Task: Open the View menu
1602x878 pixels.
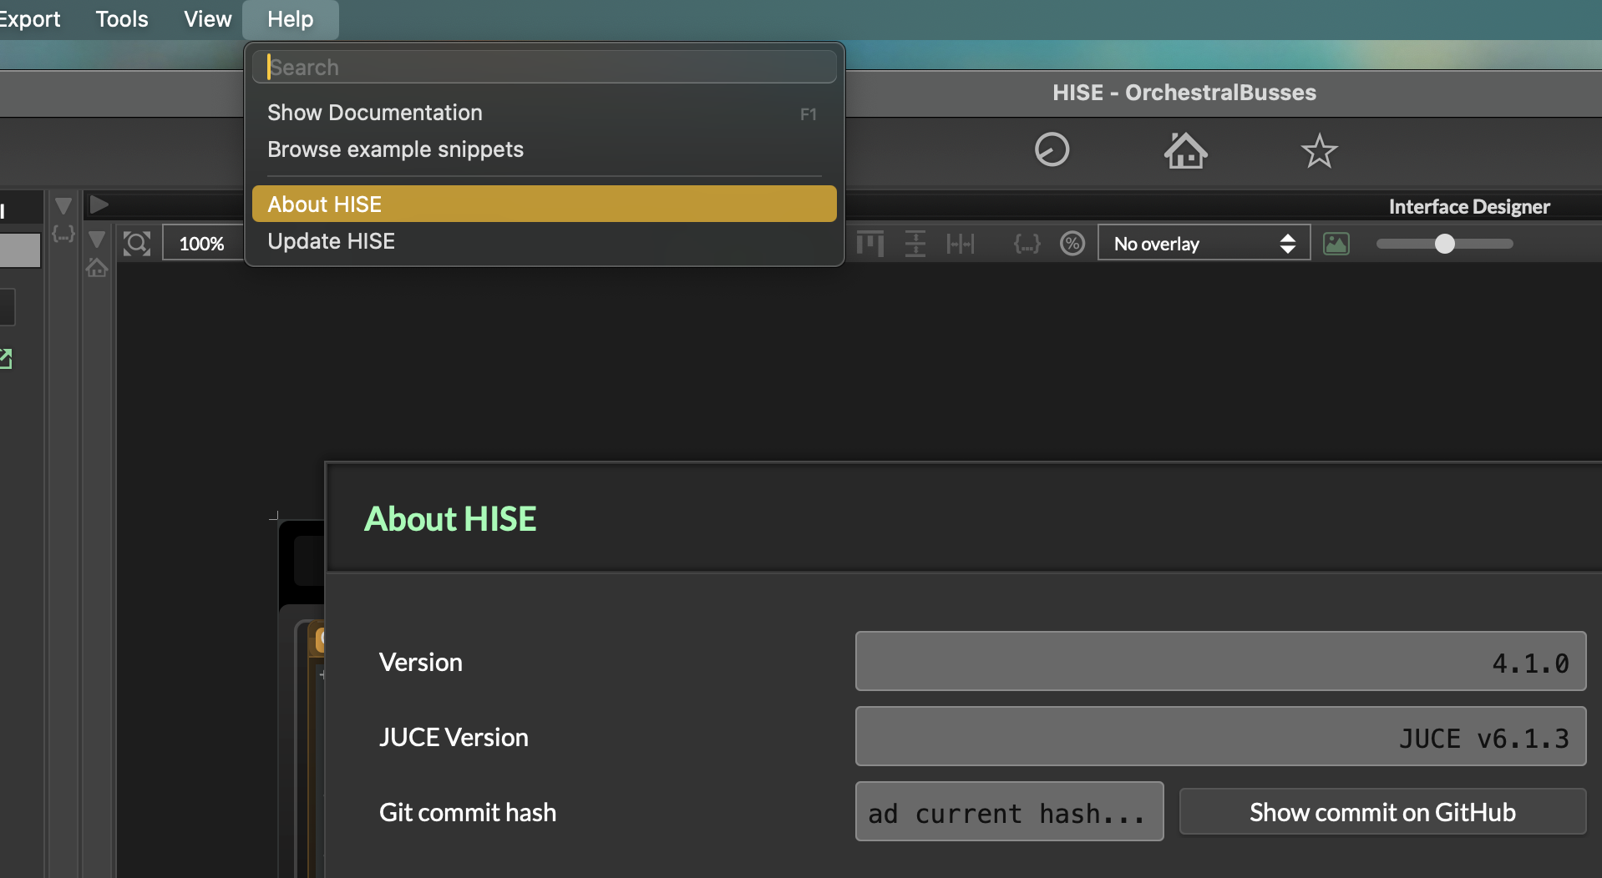Action: pos(207,19)
